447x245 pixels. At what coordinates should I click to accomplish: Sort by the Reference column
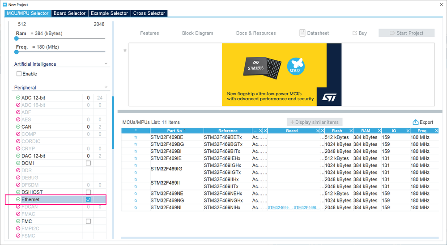(x=228, y=131)
